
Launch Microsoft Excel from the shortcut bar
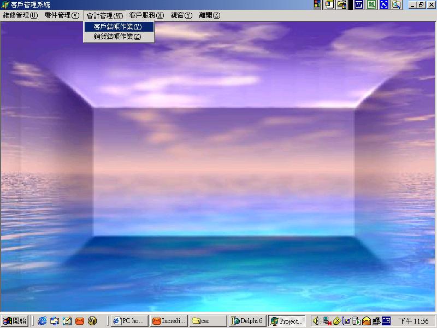pos(371,4)
